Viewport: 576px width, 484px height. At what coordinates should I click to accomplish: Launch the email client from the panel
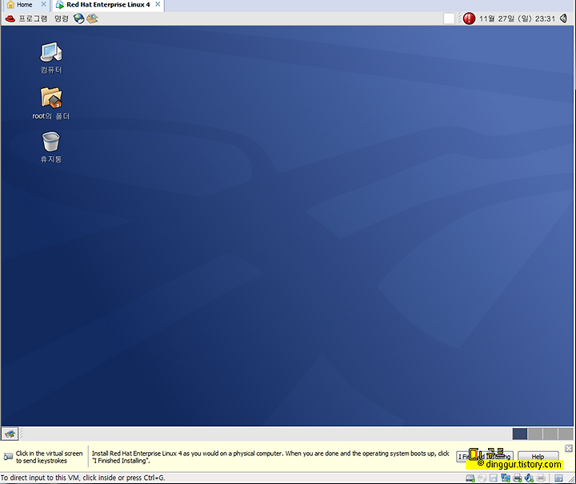92,18
